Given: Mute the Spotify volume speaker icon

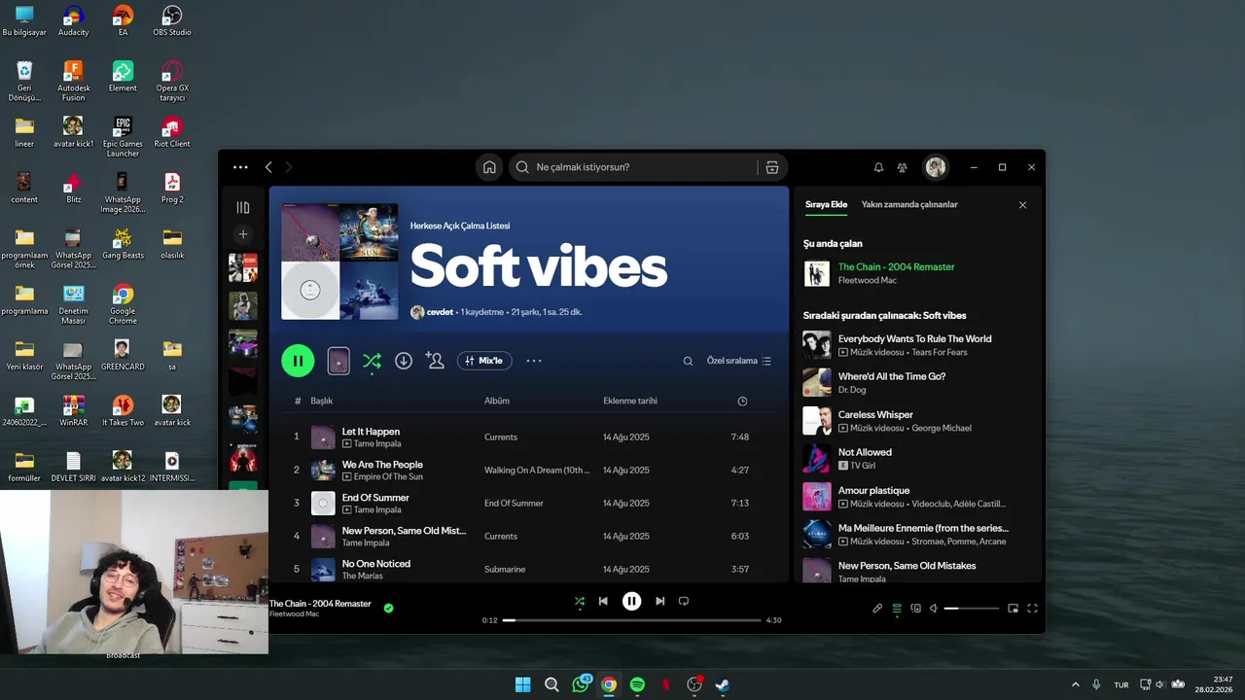Looking at the screenshot, I should (934, 609).
